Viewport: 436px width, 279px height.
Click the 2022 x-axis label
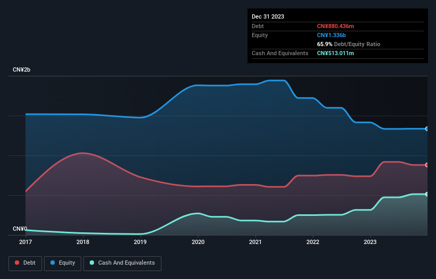pos(313,242)
